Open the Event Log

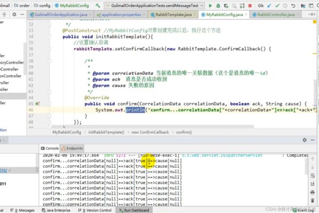pyautogui.click(x=304, y=211)
